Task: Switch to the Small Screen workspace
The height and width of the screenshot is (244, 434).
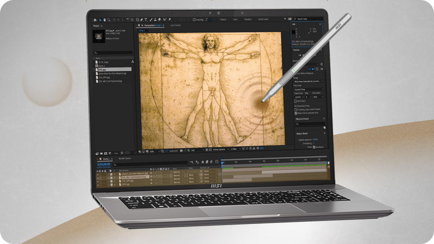Action: point(263,20)
